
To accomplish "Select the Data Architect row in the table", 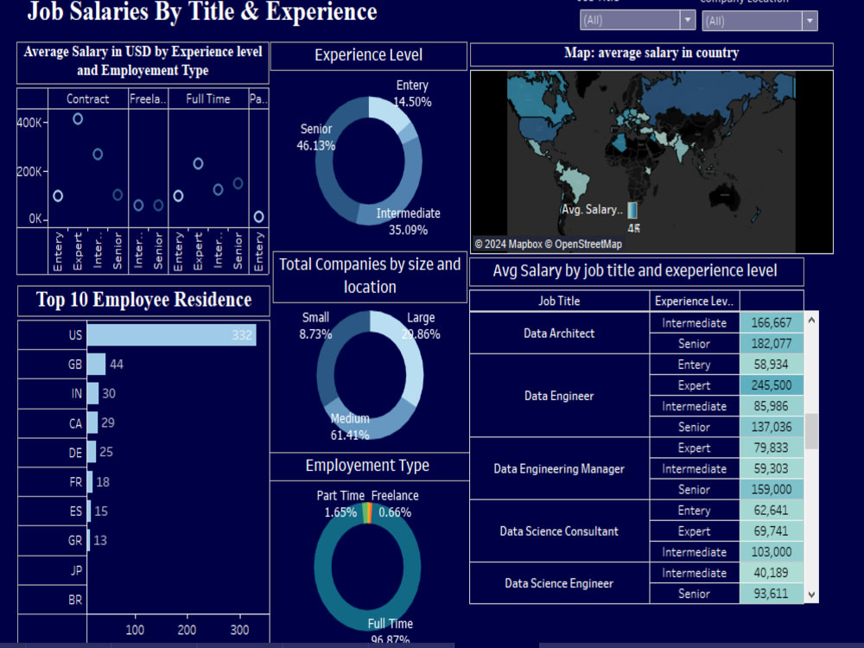I will coord(557,333).
